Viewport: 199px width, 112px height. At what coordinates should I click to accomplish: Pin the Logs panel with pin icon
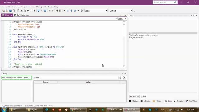point(194,15)
